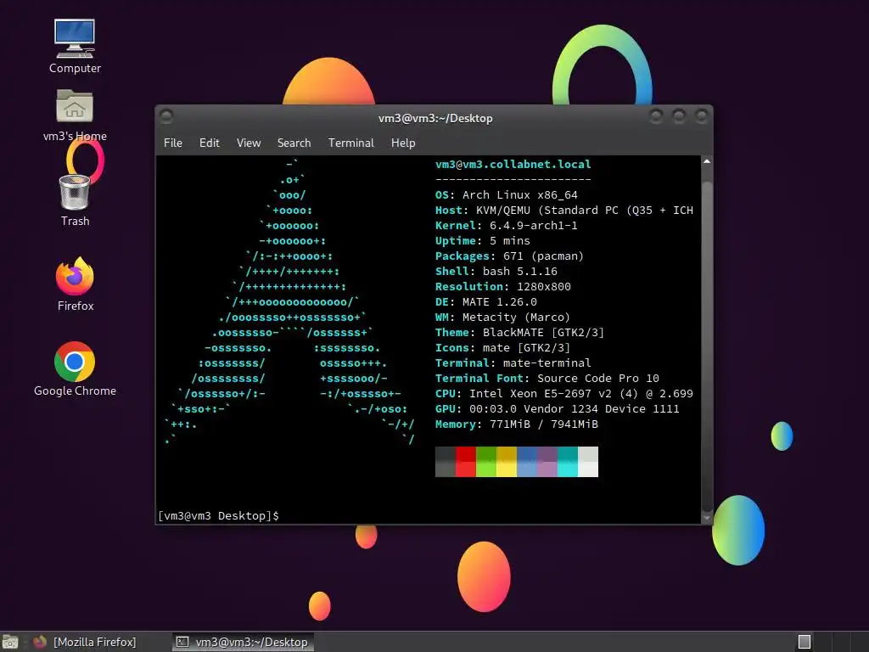
Task: Switch to [Mozilla Firefox] taskbar window
Action: click(94, 642)
